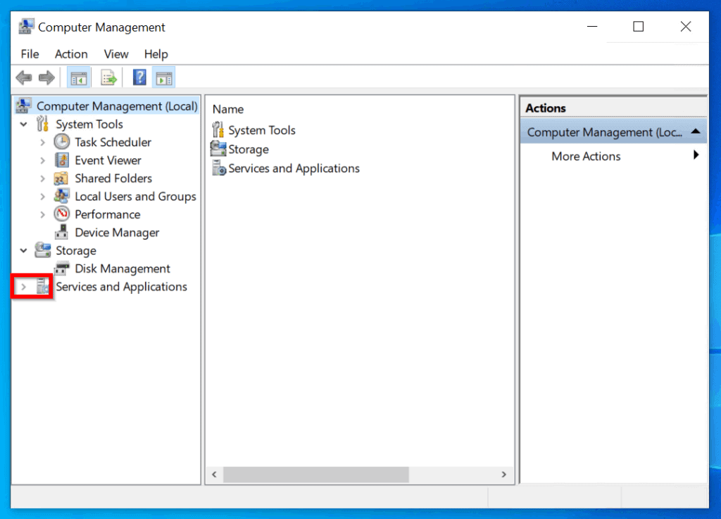Click the Performance gauge icon

click(62, 214)
